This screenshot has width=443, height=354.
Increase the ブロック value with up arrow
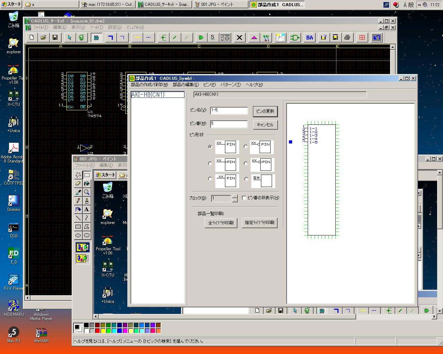click(235, 196)
